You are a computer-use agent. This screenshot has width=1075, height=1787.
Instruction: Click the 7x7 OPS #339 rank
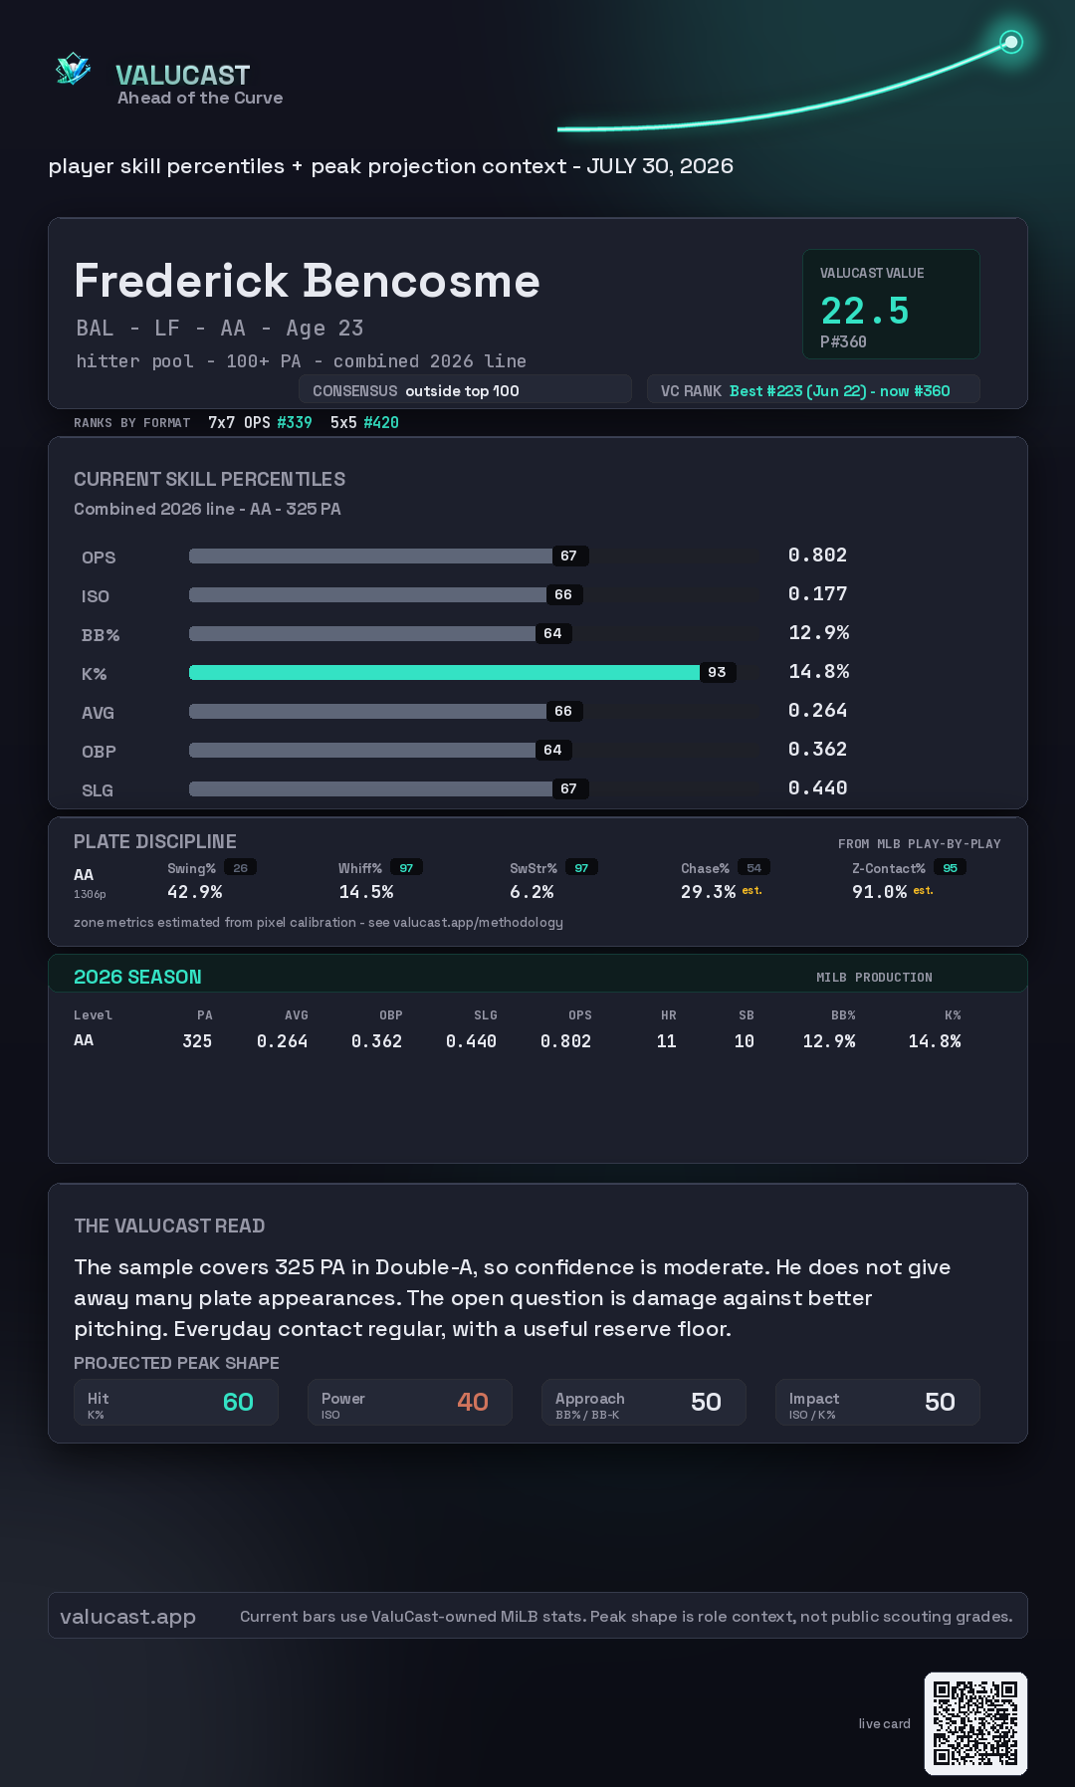pyautogui.click(x=260, y=422)
